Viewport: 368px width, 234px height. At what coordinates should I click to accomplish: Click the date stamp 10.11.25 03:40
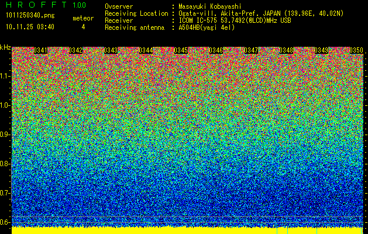pos(30,27)
